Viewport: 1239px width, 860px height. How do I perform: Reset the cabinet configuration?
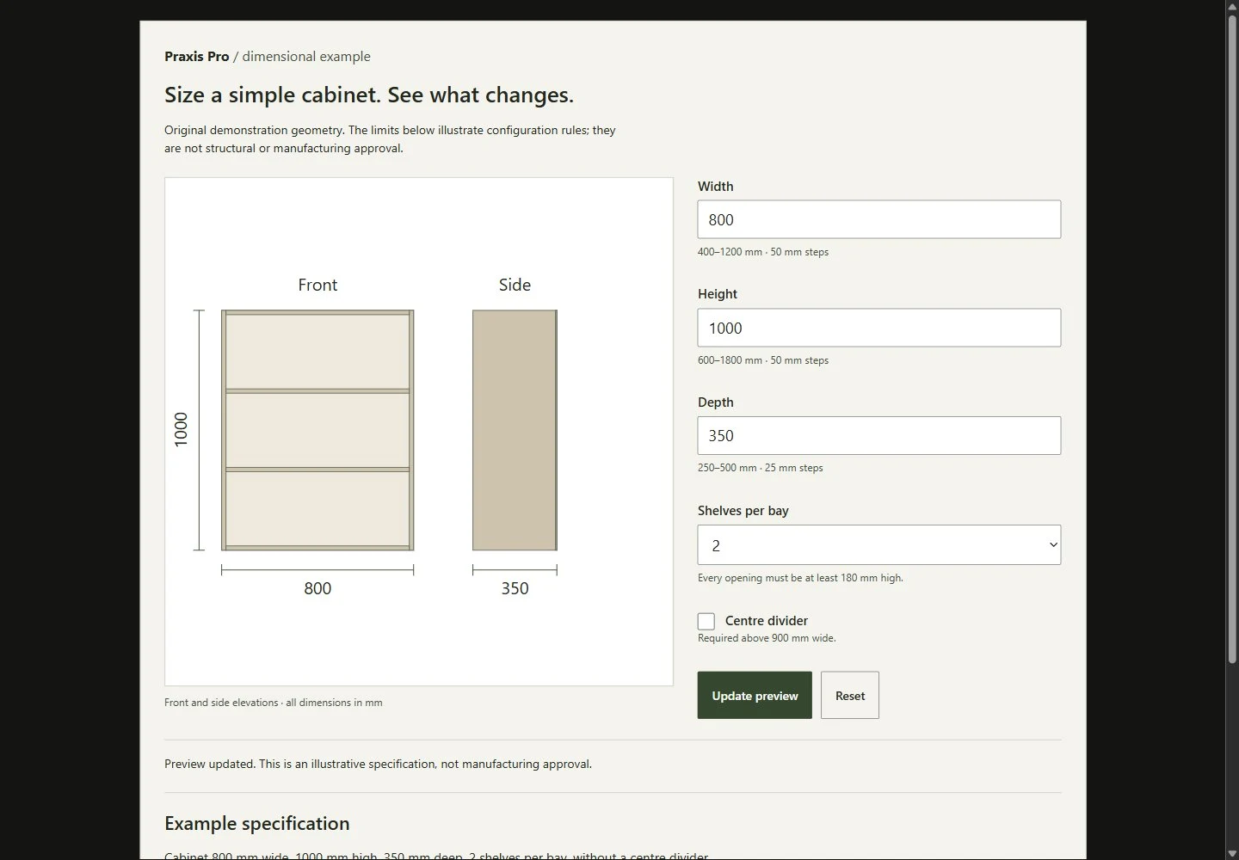pos(850,695)
